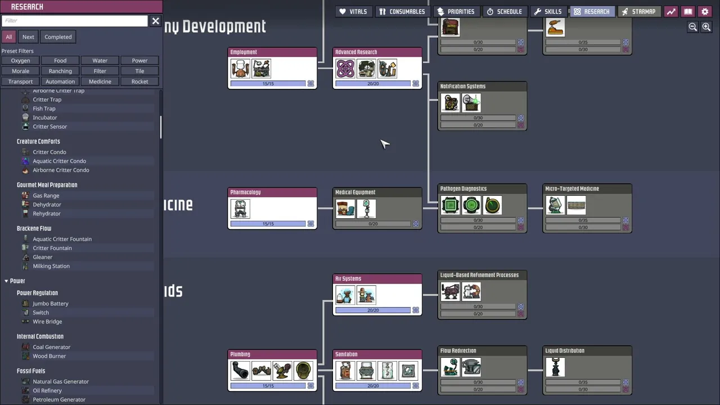Click the Filter preset button
Viewport: 720px width, 405px height.
pyautogui.click(x=100, y=71)
